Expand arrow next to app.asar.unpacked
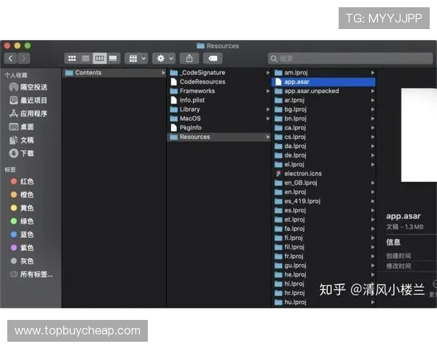 point(373,91)
